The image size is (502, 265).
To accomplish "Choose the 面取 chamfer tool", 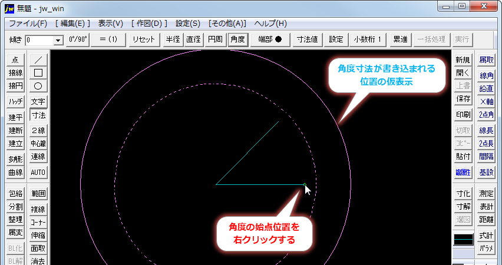I will coord(38,249).
